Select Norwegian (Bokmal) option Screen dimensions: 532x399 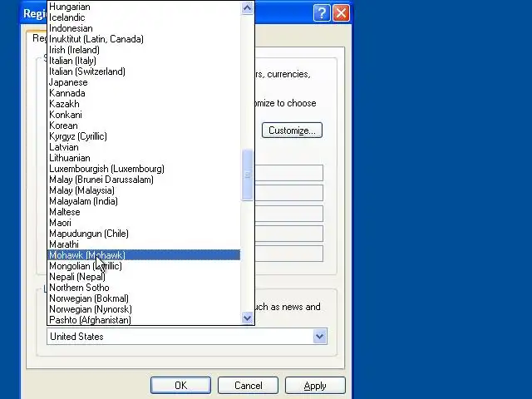coord(144,298)
